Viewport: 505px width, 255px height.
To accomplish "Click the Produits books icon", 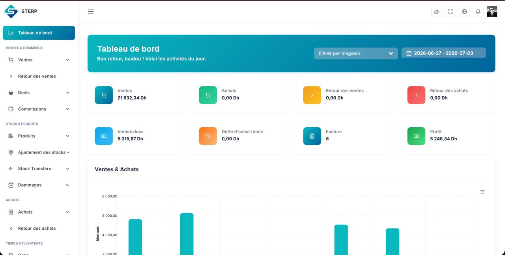I will [x=11, y=136].
